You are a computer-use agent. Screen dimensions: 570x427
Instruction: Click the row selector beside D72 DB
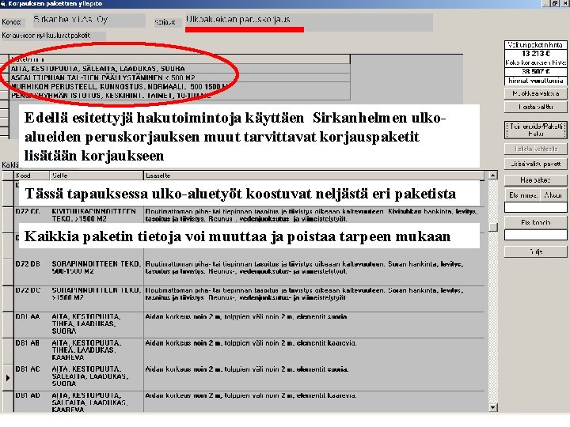pos(8,272)
